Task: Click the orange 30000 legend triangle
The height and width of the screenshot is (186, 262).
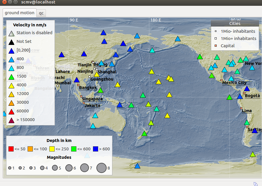Action: point(11,103)
